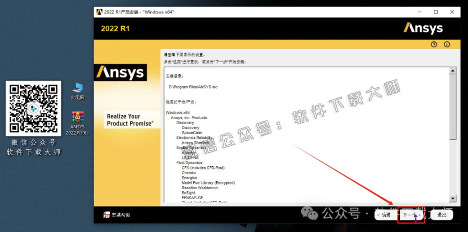Click the vertical scrollbar thumb in the settings list
Image resolution: width=468 pixels, height=232 pixels.
pyautogui.click(x=453, y=107)
